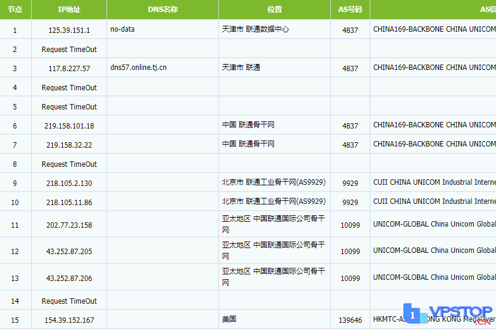This screenshot has height=330, width=496.
Task: Click AS number 139646
Action: click(350, 320)
